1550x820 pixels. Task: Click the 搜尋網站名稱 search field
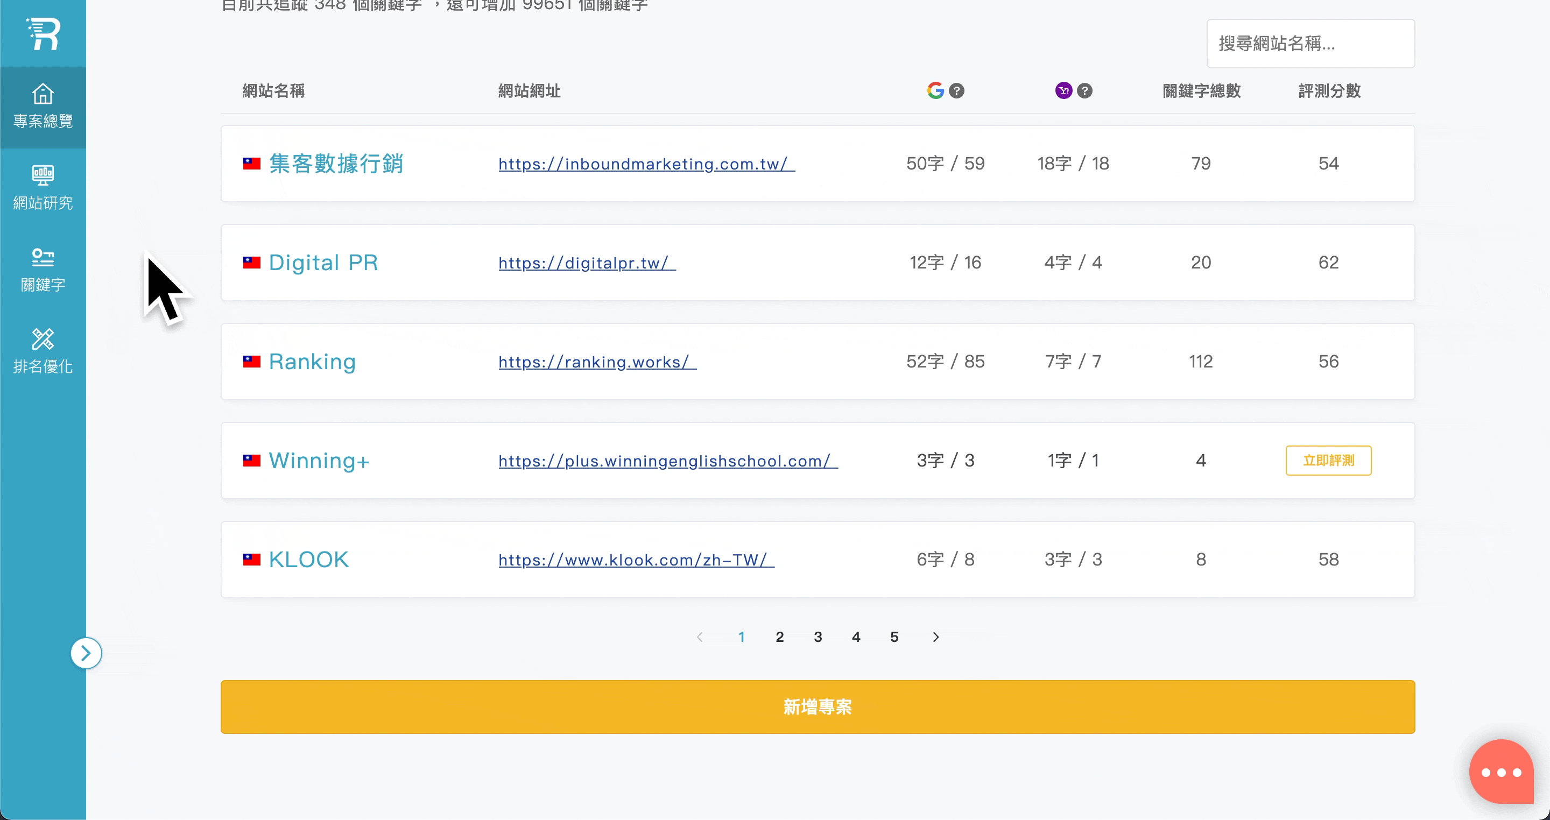(1310, 44)
